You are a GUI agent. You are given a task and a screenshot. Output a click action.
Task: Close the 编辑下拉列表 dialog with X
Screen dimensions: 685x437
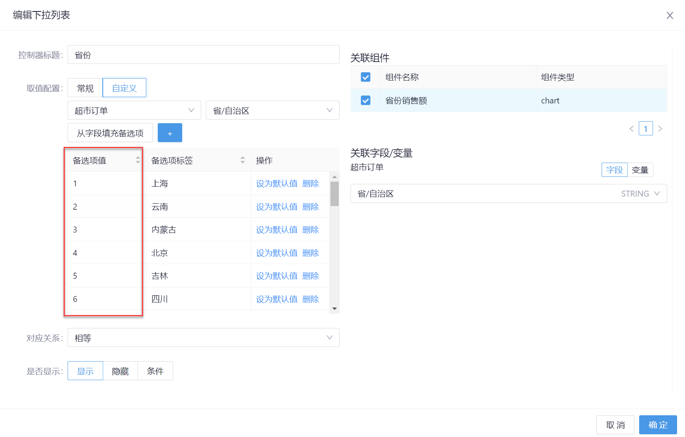670,15
